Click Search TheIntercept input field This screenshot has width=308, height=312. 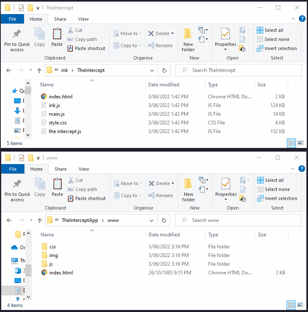pyautogui.click(x=238, y=70)
